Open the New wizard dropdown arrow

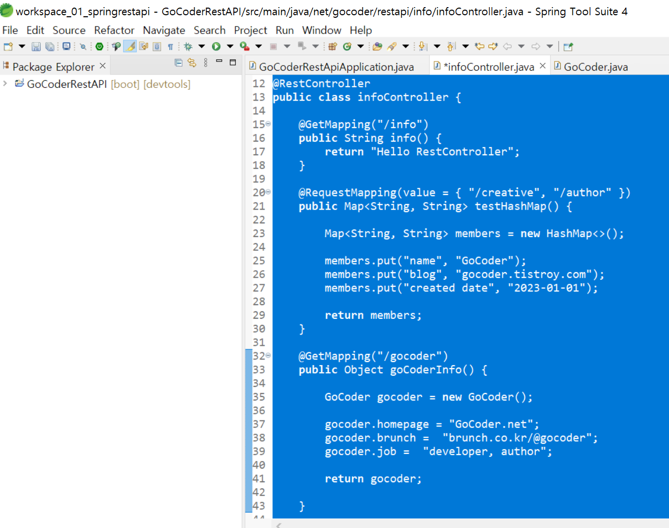[x=22, y=47]
